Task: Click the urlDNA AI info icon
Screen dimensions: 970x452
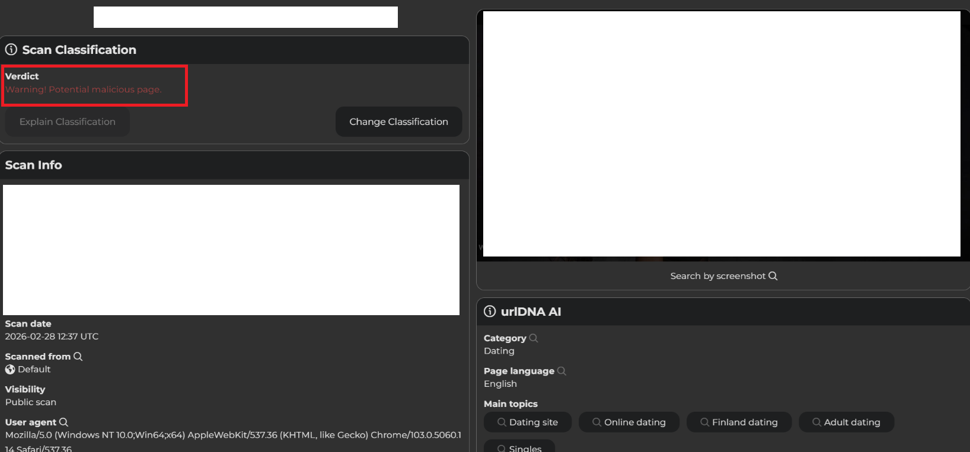Action: (490, 312)
